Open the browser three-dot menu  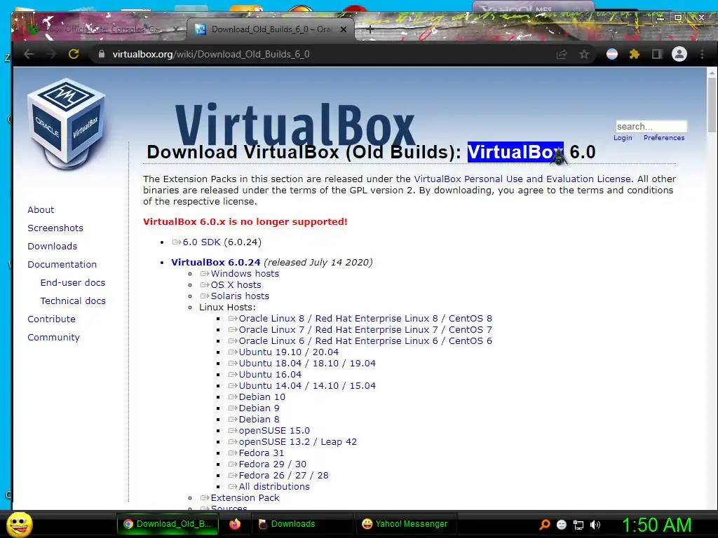702,55
